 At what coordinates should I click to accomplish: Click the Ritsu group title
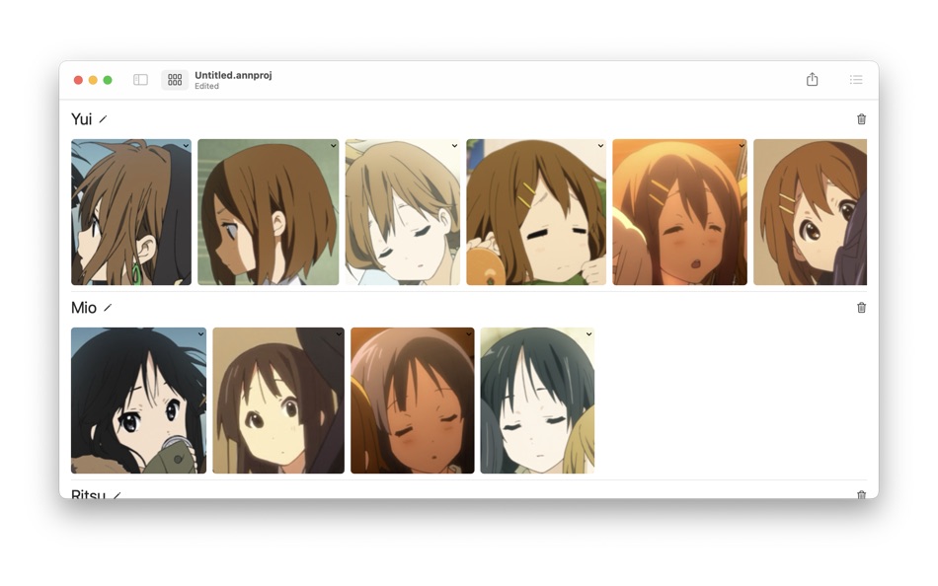pyautogui.click(x=88, y=494)
